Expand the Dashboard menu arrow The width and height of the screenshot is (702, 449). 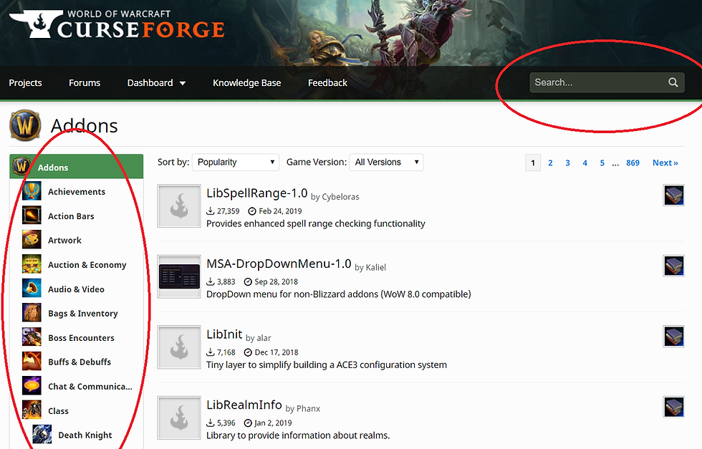(183, 83)
